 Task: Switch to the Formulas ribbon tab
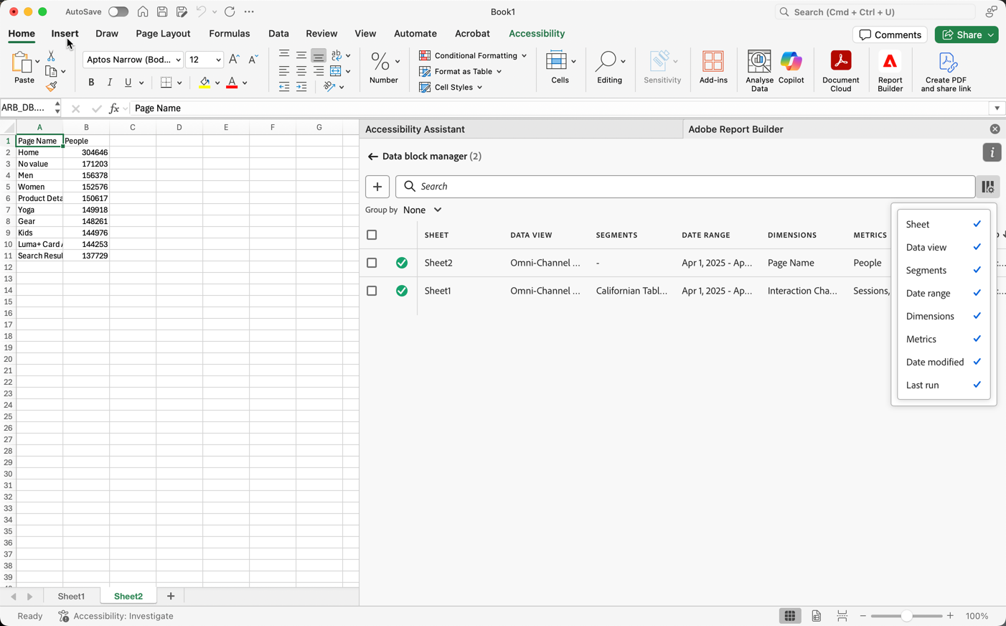[x=230, y=34]
